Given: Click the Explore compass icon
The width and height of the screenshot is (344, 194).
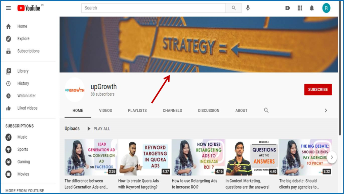Looking at the screenshot, I should click(8, 39).
